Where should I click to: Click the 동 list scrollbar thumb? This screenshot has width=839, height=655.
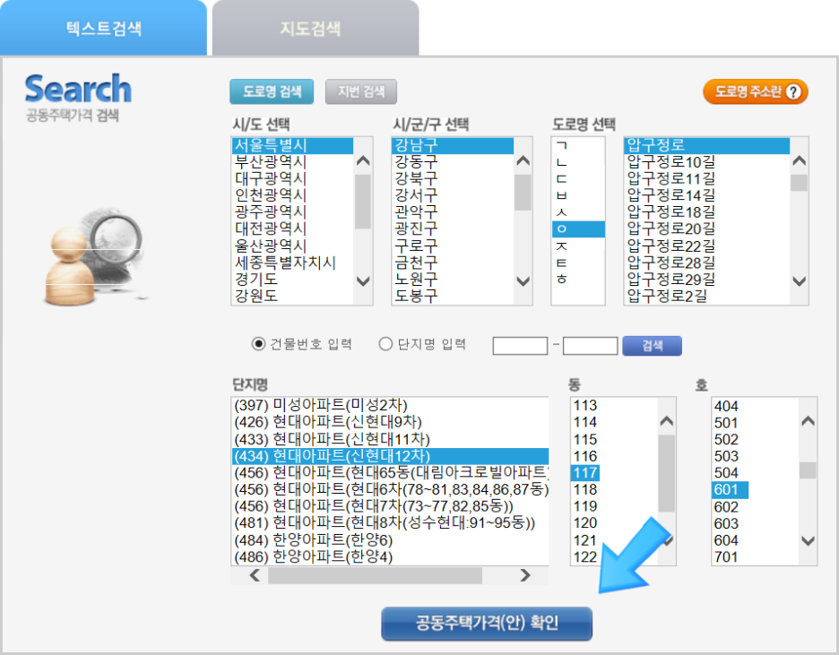(666, 473)
